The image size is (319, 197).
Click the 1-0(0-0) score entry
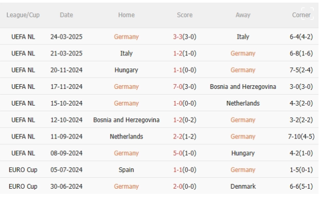click(x=185, y=103)
